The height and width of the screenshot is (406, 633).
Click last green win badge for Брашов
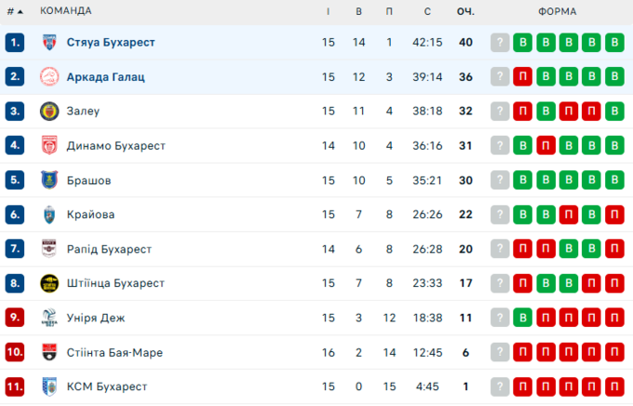pyautogui.click(x=613, y=181)
